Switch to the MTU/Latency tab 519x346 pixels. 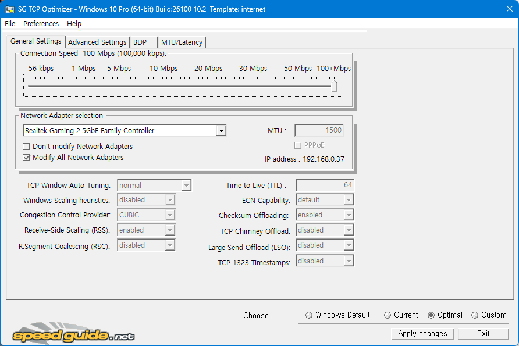pyautogui.click(x=182, y=42)
